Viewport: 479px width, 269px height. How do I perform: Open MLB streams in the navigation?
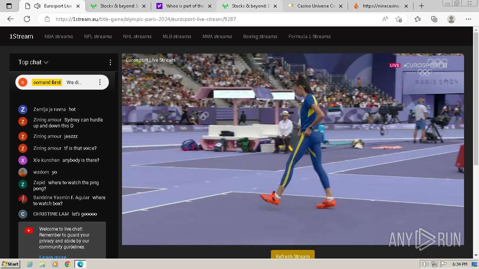pyautogui.click(x=177, y=36)
